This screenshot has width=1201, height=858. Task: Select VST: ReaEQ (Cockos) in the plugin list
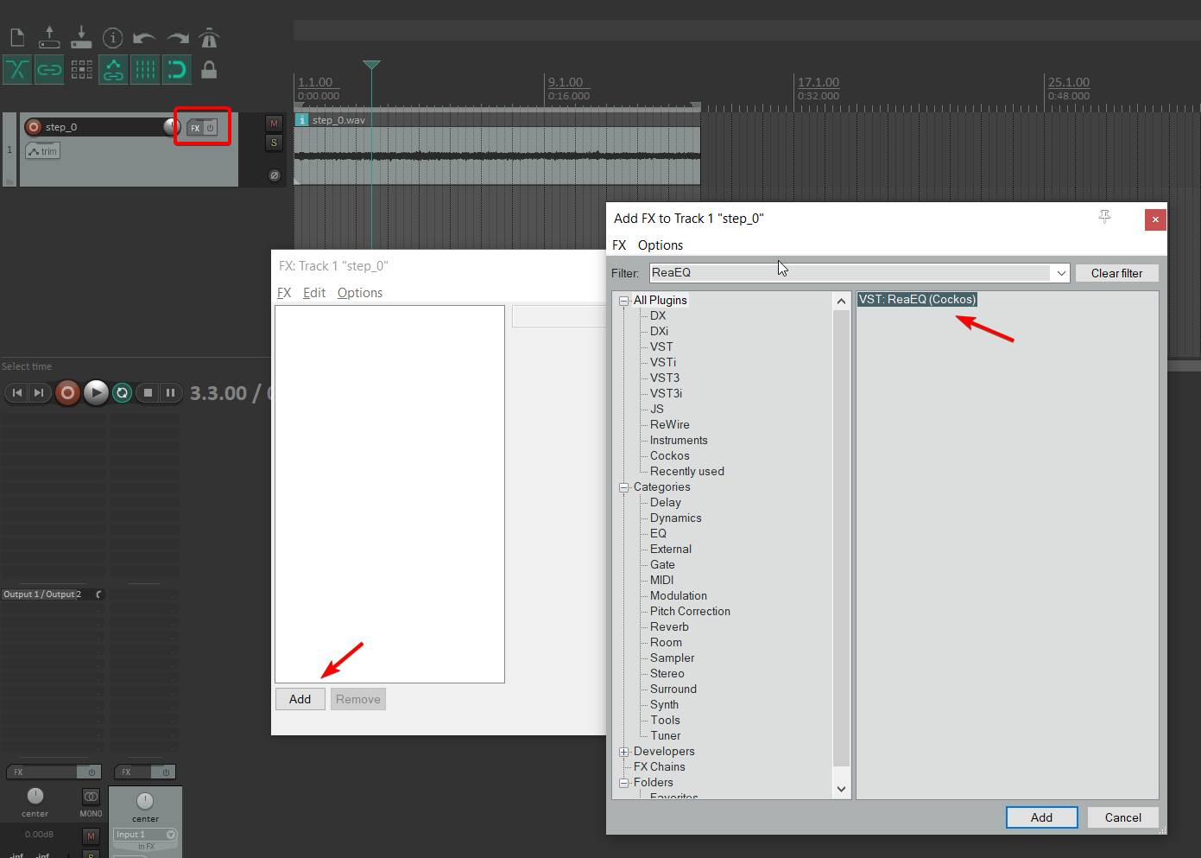coord(917,299)
